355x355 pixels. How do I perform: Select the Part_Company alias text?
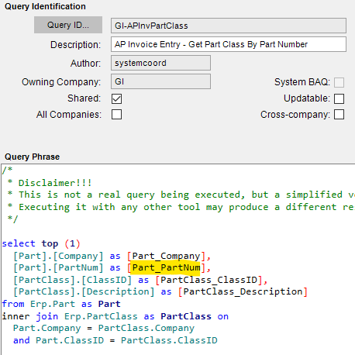pyautogui.click(x=166, y=256)
